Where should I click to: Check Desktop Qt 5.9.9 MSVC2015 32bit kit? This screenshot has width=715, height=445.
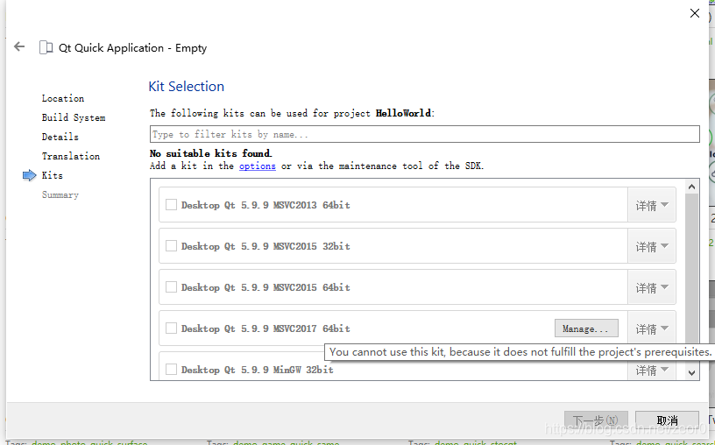click(x=171, y=246)
